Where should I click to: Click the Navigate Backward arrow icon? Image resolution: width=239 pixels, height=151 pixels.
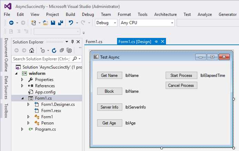11,23
